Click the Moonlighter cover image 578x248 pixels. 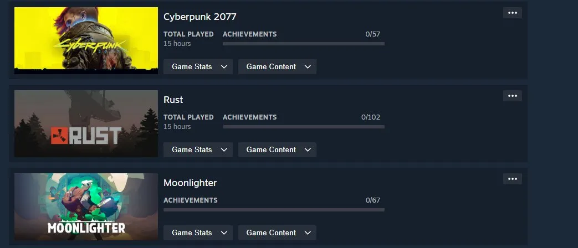86,207
